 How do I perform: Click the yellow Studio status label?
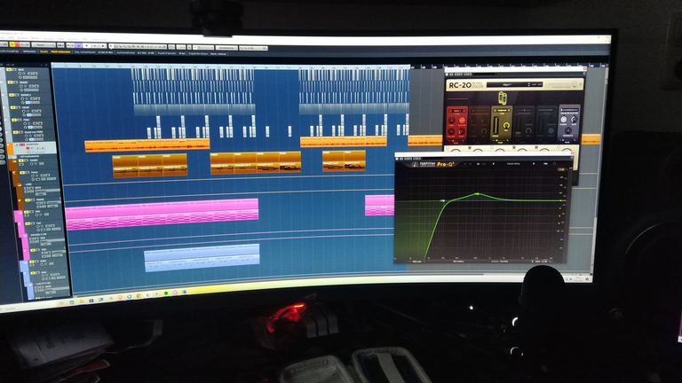44,51
